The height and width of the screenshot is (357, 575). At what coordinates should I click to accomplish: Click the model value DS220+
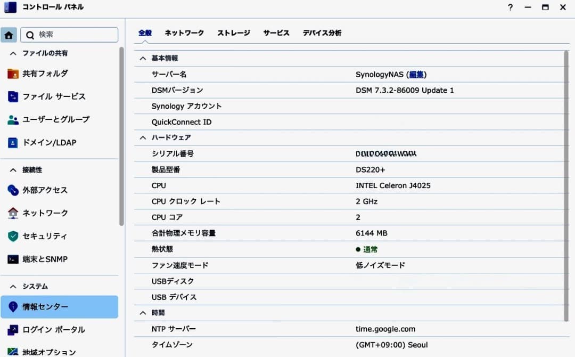pos(371,170)
